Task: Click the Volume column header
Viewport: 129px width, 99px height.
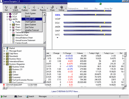Action: point(80,53)
